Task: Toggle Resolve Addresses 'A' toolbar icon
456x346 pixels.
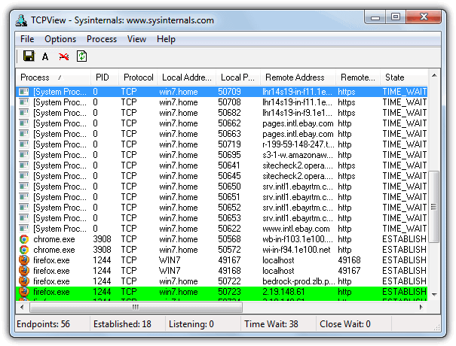Action: tap(45, 56)
